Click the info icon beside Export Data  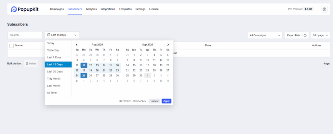click(x=305, y=35)
